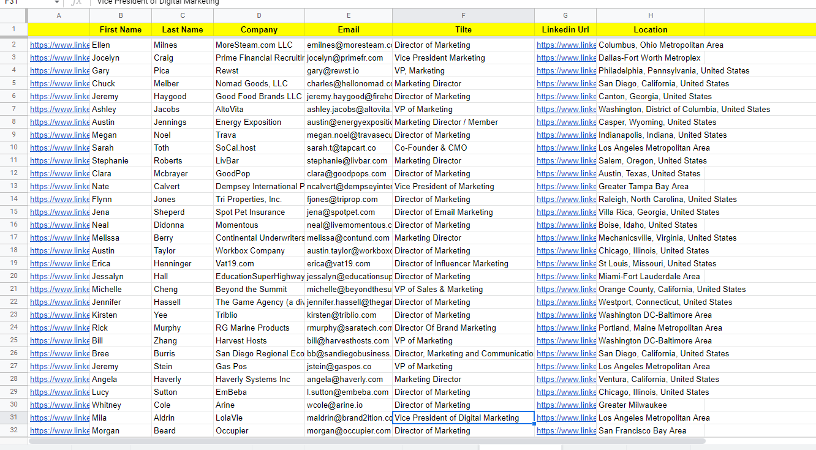Select the Vice President of Digital Marketing cell
The height and width of the screenshot is (450, 816).
point(463,418)
